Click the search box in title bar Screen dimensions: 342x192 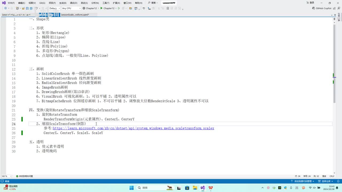tap(153, 3)
